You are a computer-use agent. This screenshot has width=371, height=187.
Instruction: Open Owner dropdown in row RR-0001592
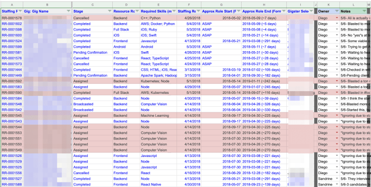[337, 81]
